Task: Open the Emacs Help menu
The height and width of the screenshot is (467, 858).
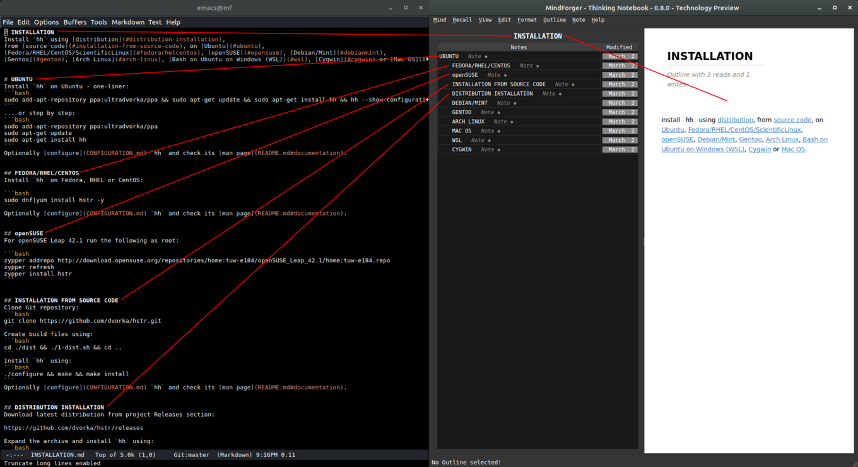Action: (x=173, y=22)
